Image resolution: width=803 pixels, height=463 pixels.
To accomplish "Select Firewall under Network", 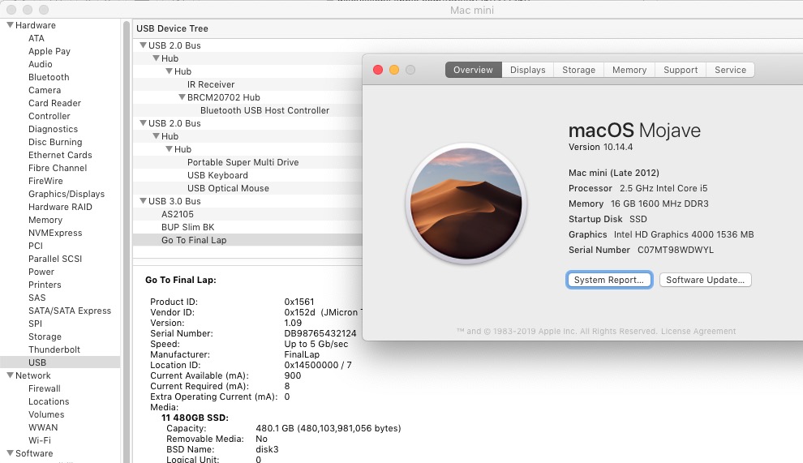I will click(x=45, y=388).
